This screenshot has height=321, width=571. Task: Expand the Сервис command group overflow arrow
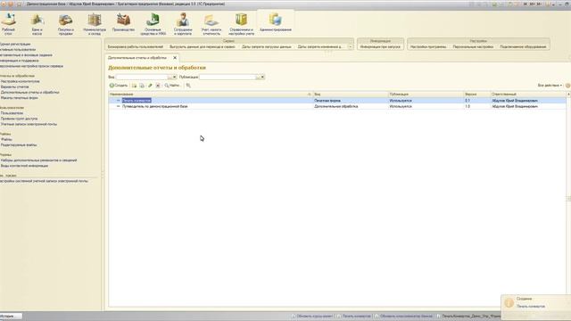(x=350, y=47)
